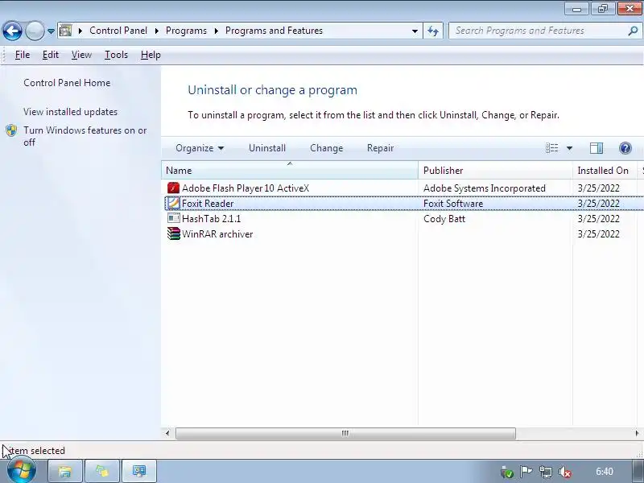644x483 pixels.
Task: Select the WinRAR archiver entry
Action: point(217,234)
